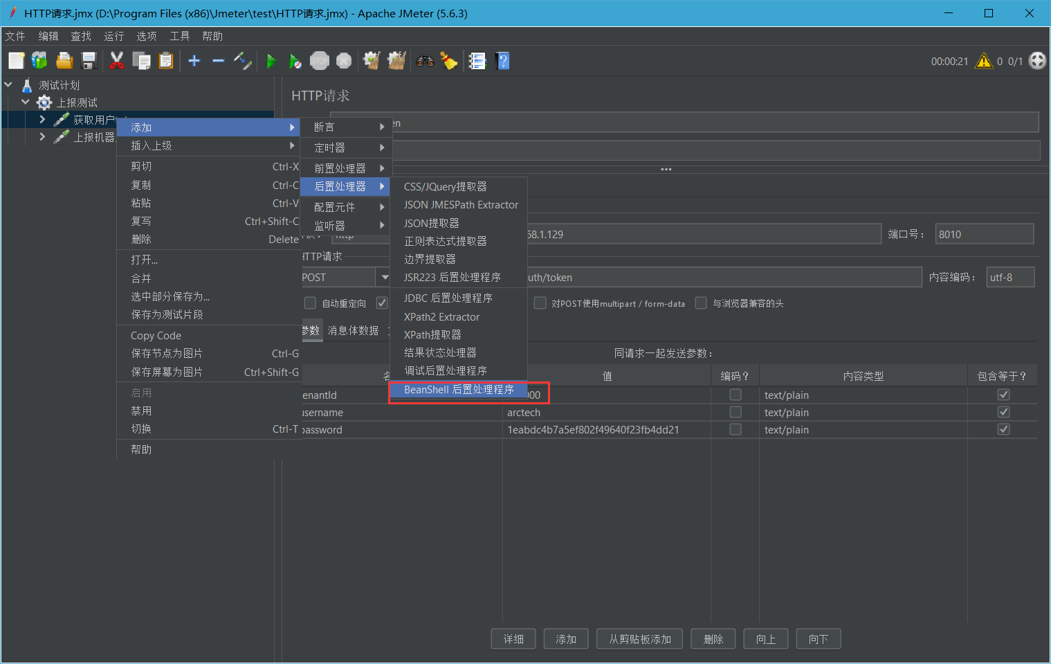This screenshot has height=664, width=1051.
Task: Click the 向上 button
Action: (x=766, y=639)
